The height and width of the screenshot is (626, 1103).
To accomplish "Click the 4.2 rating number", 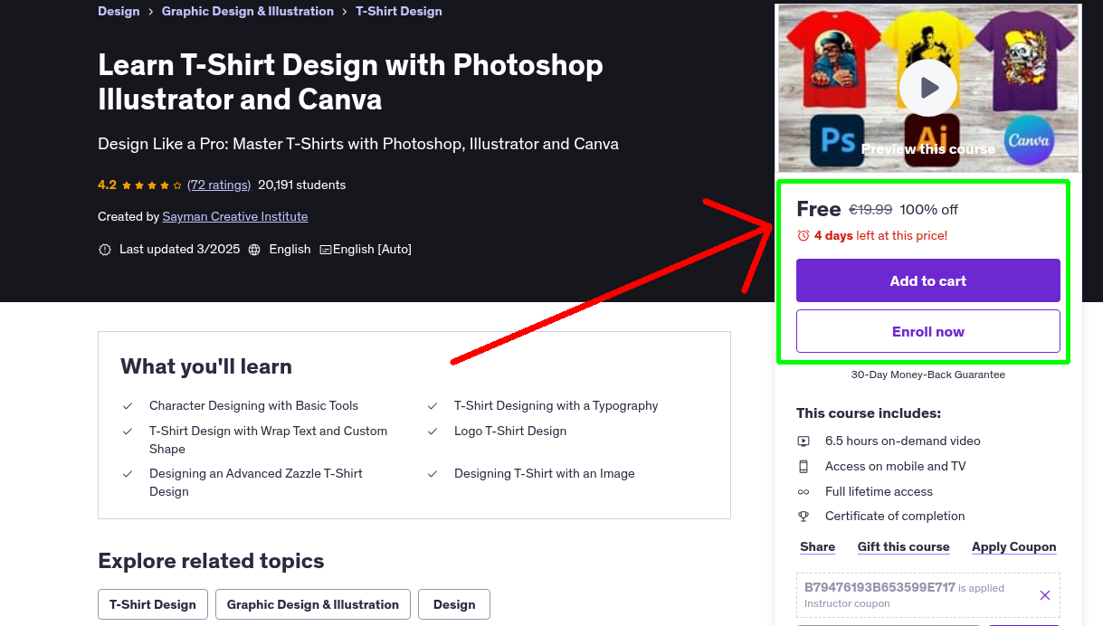I will pos(107,185).
